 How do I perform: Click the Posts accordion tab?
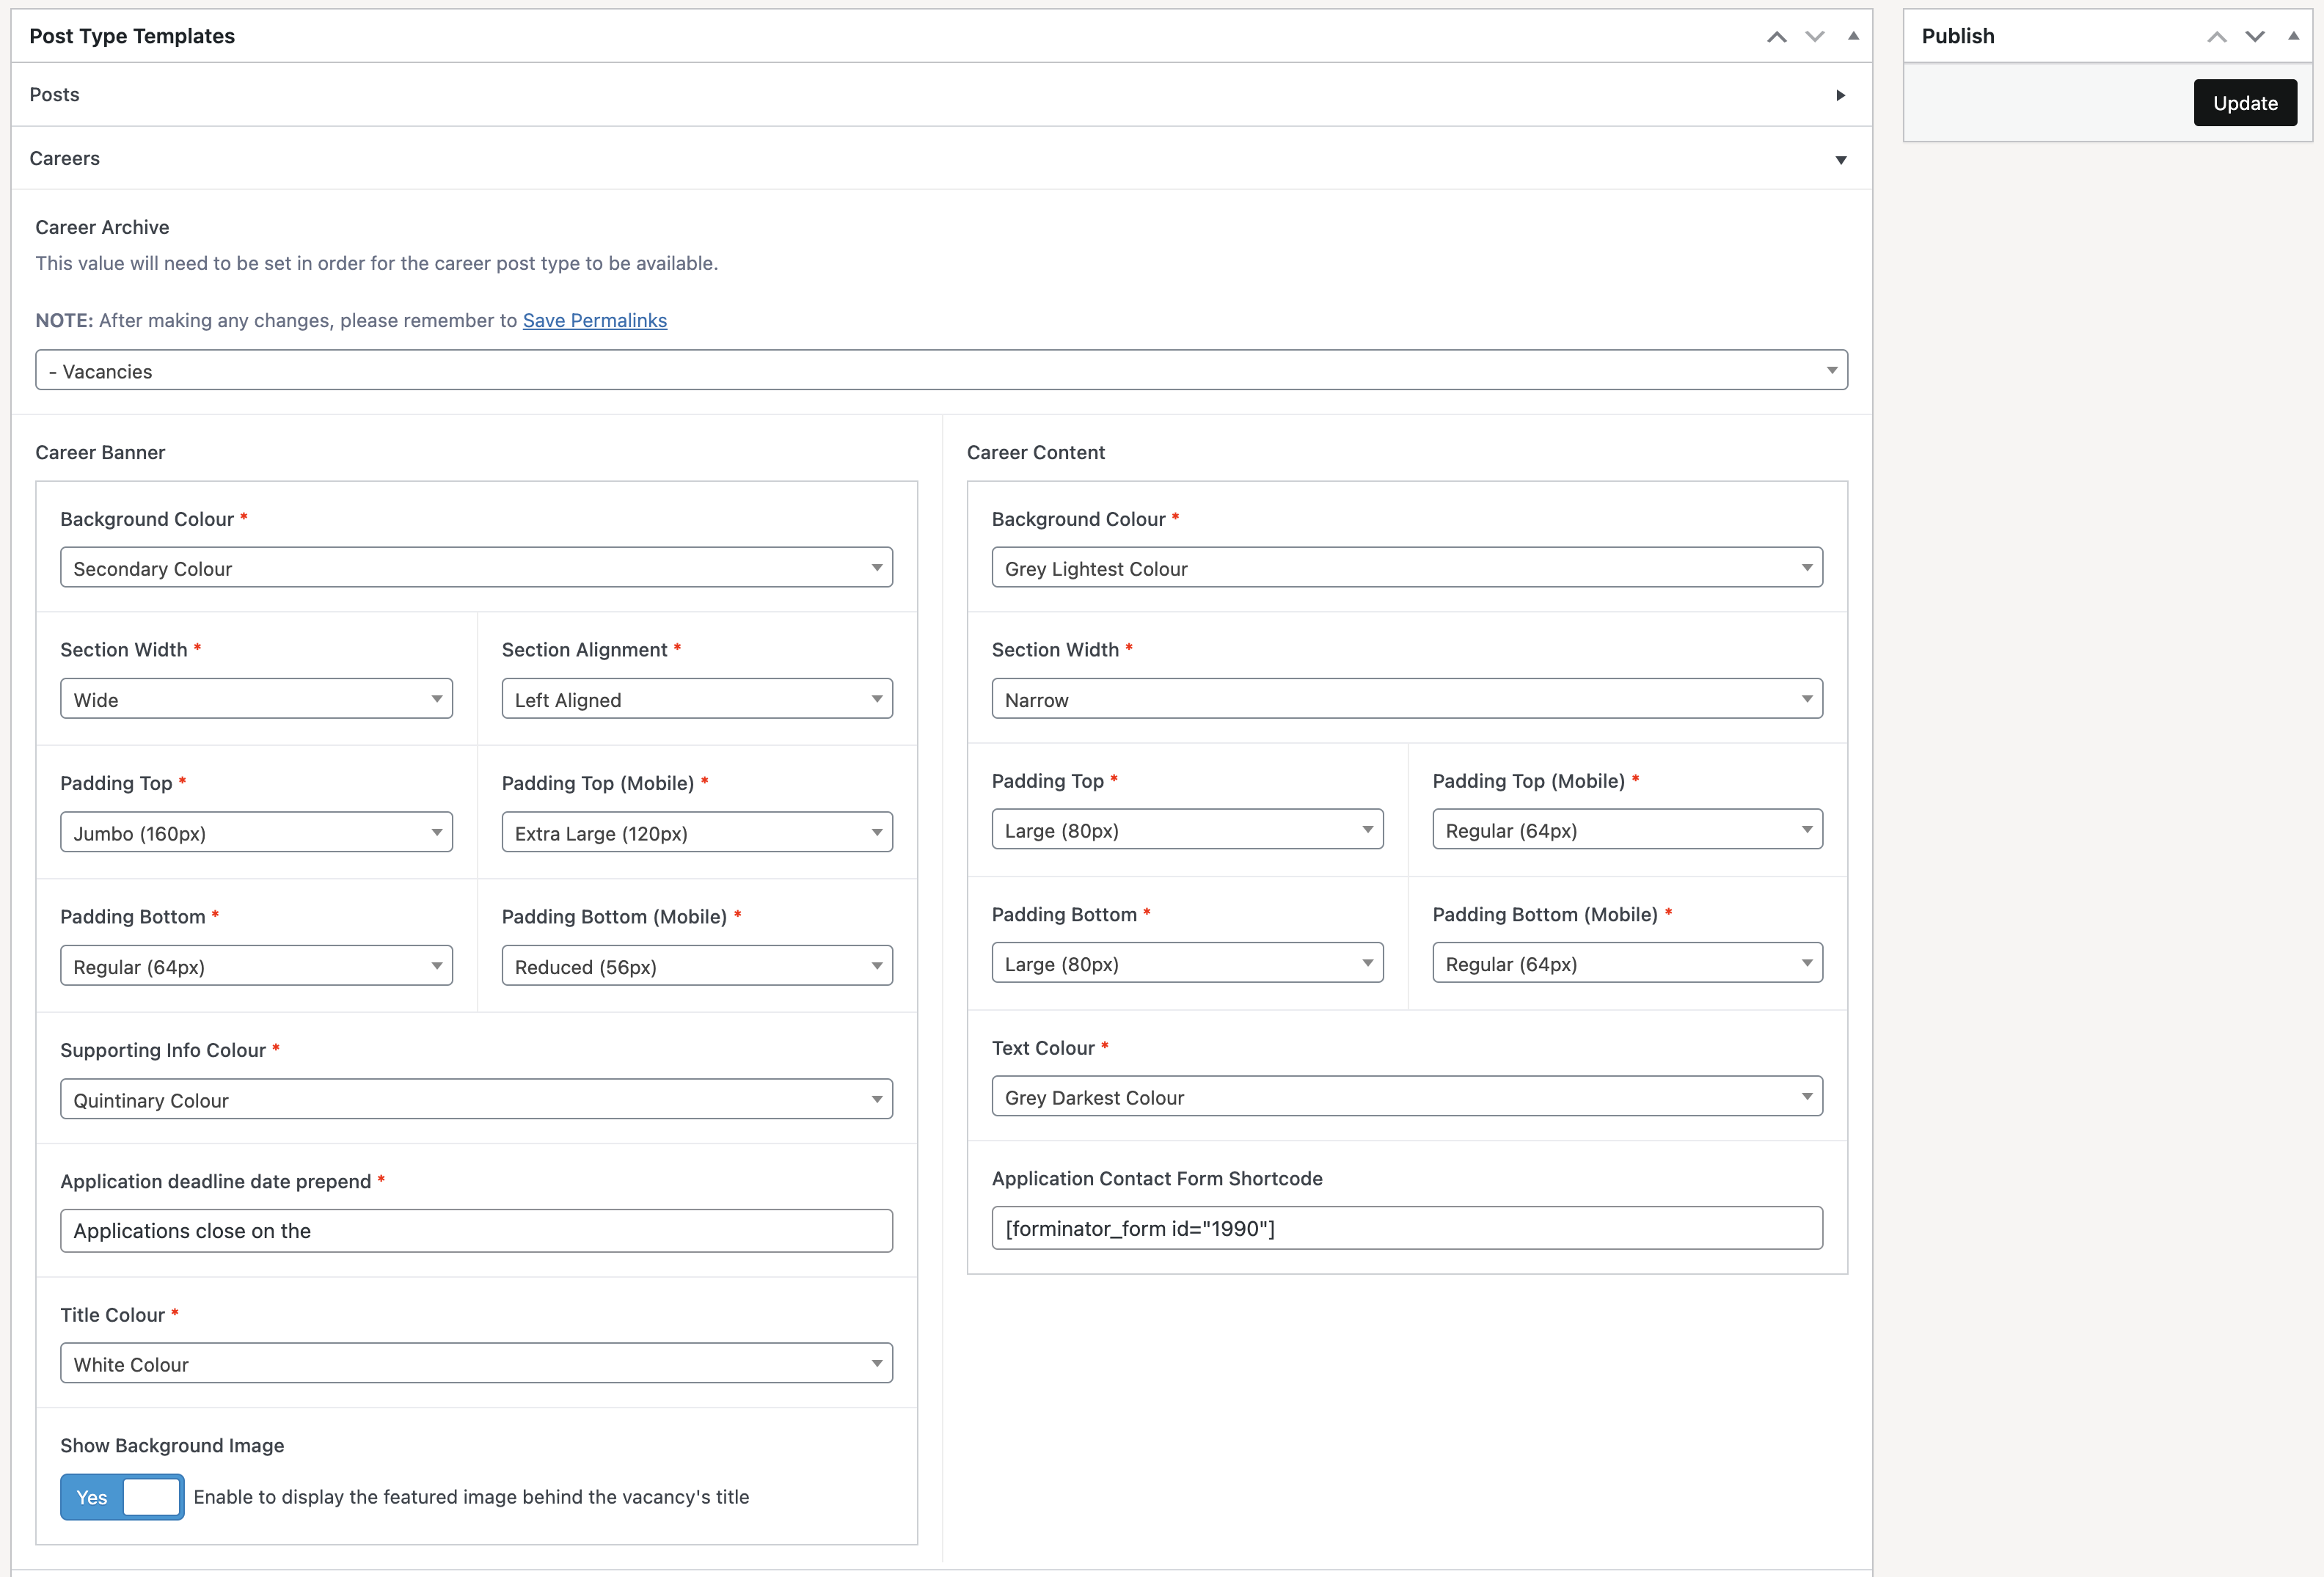click(55, 95)
